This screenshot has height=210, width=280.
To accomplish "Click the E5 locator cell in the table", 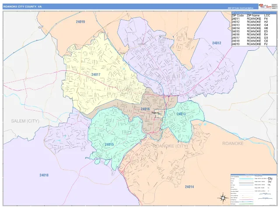I will click(x=266, y=31).
